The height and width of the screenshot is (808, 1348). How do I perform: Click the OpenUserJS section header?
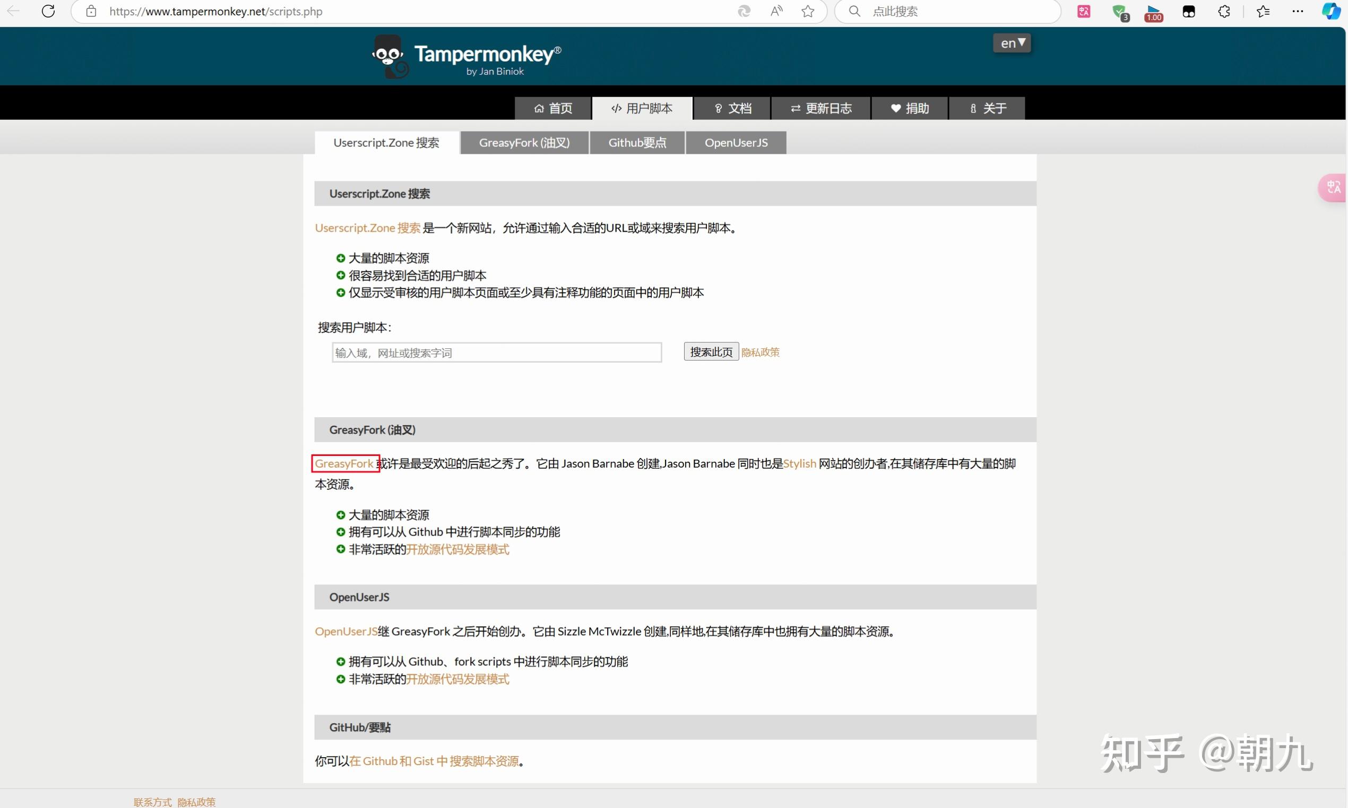click(675, 598)
